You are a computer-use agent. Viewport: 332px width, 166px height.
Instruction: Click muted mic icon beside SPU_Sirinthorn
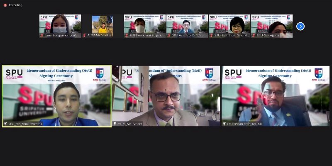point(211,36)
